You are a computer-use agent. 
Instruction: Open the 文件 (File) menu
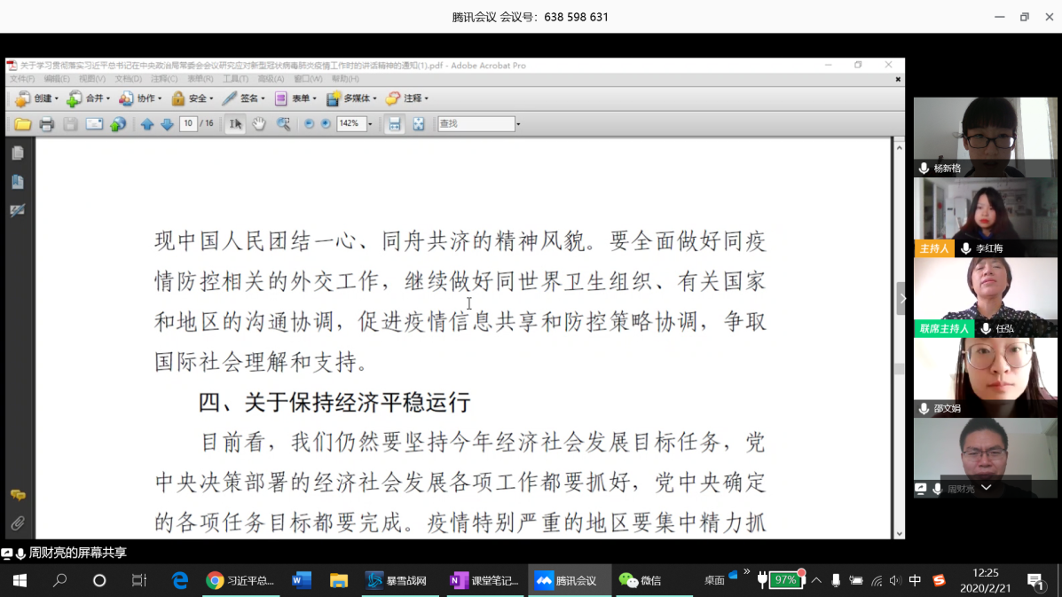[21, 79]
